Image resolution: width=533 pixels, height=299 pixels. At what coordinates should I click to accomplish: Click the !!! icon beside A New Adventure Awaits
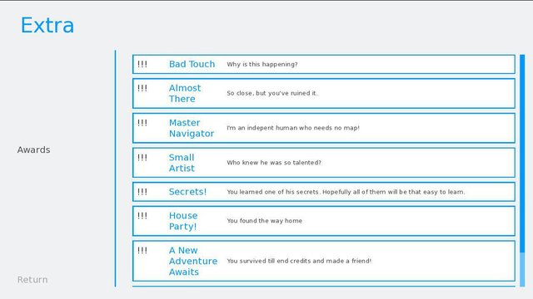coord(142,250)
